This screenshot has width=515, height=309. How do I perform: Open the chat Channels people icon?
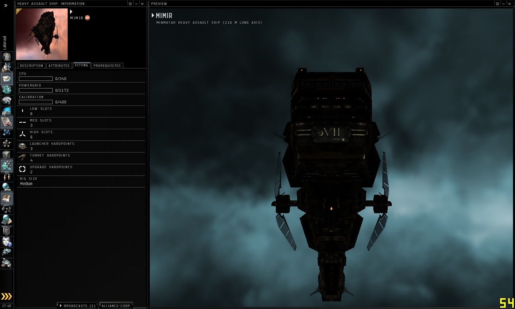point(6,176)
